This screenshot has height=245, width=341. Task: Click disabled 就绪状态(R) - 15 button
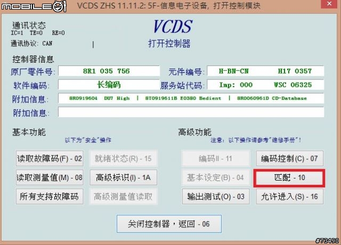pyautogui.click(x=123, y=159)
